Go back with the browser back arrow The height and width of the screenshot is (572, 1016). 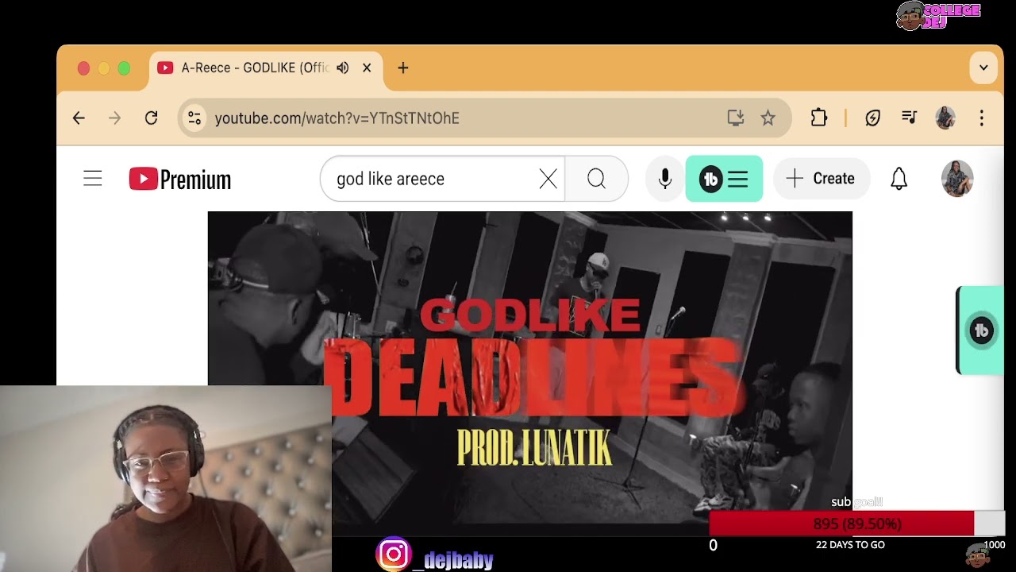pos(79,118)
